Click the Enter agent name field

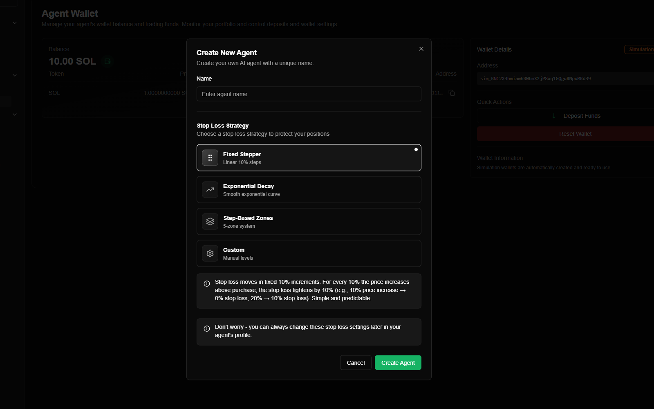309,94
